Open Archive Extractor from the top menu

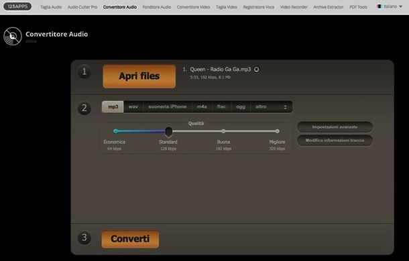(329, 7)
